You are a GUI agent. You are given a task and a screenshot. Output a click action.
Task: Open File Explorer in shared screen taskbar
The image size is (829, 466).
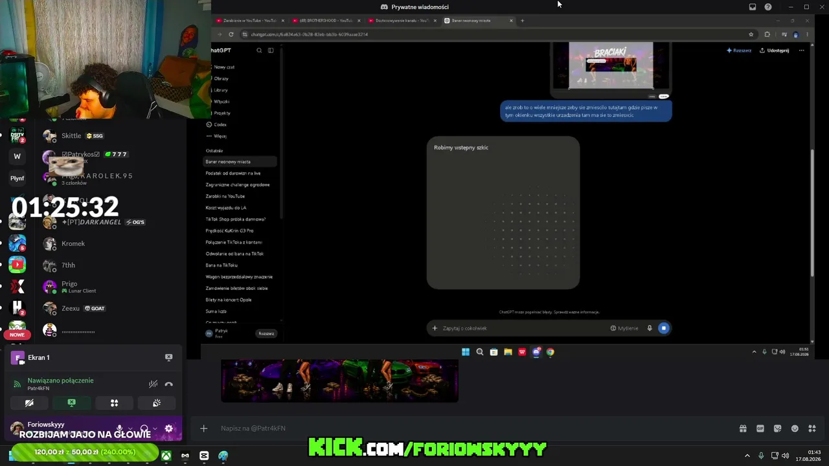point(508,352)
